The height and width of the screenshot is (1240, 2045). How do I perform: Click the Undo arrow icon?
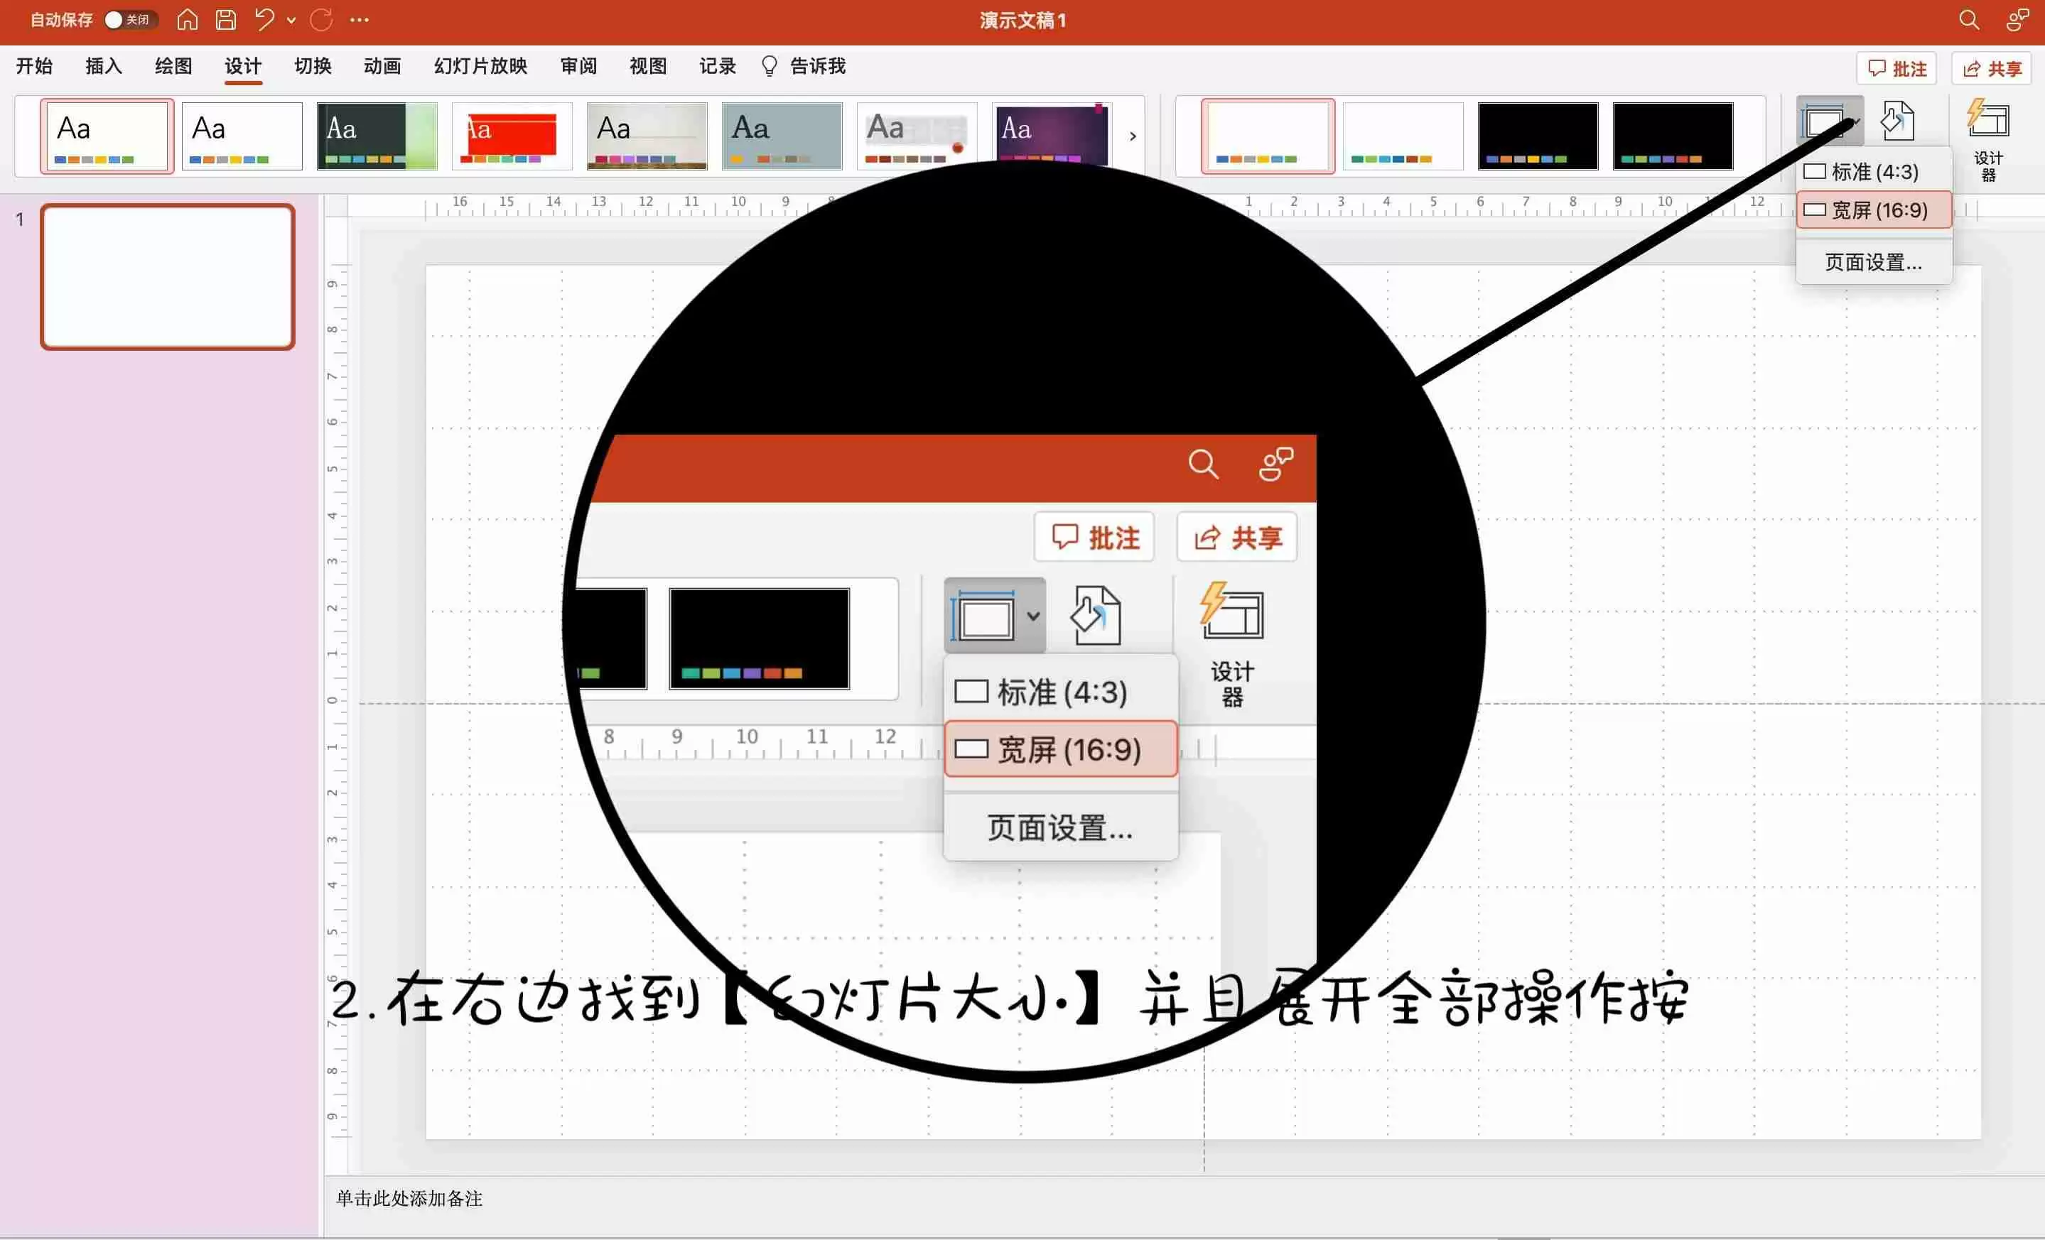[264, 20]
